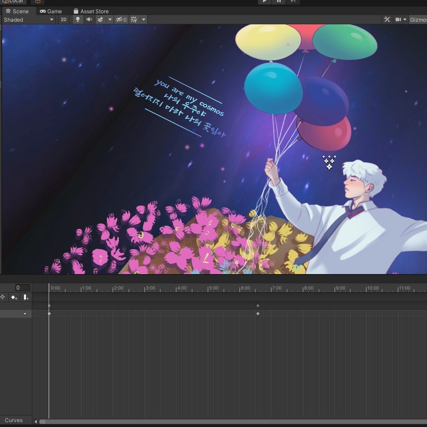Click the grid snapping icon beside Local

point(38,1)
